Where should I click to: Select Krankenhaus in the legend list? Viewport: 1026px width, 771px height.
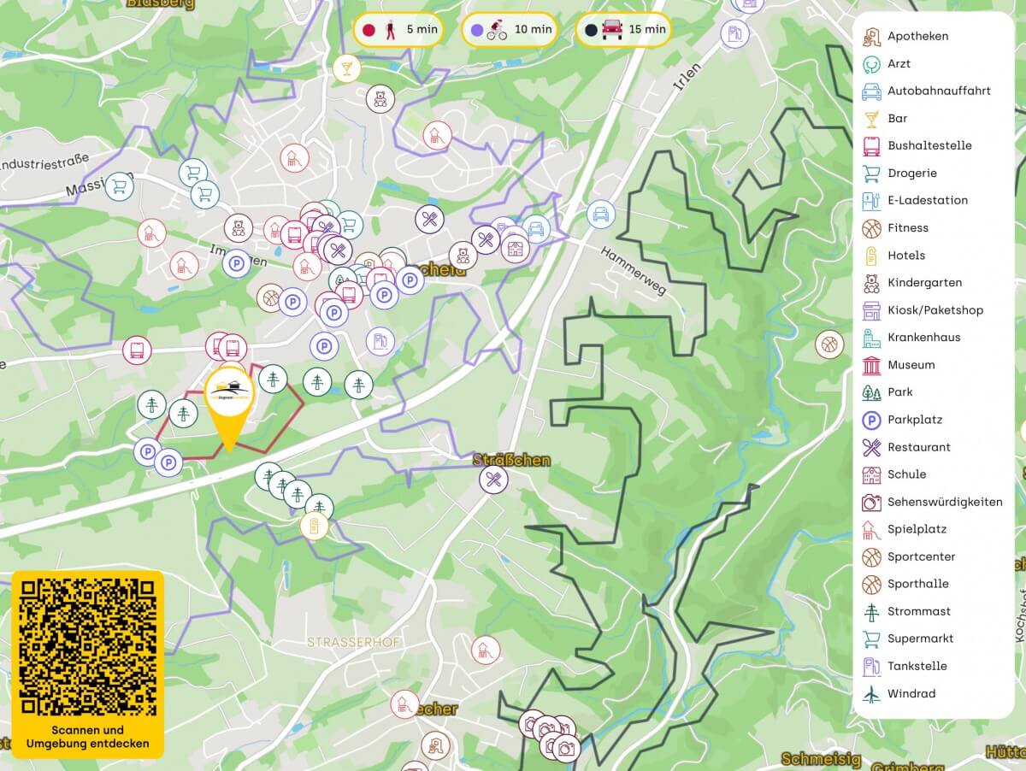923,337
